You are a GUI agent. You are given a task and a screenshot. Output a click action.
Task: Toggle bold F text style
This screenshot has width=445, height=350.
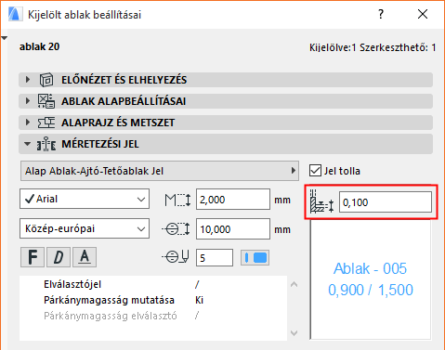33,257
